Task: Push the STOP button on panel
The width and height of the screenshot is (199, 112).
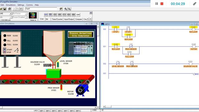Action: pyautogui.click(x=5, y=52)
